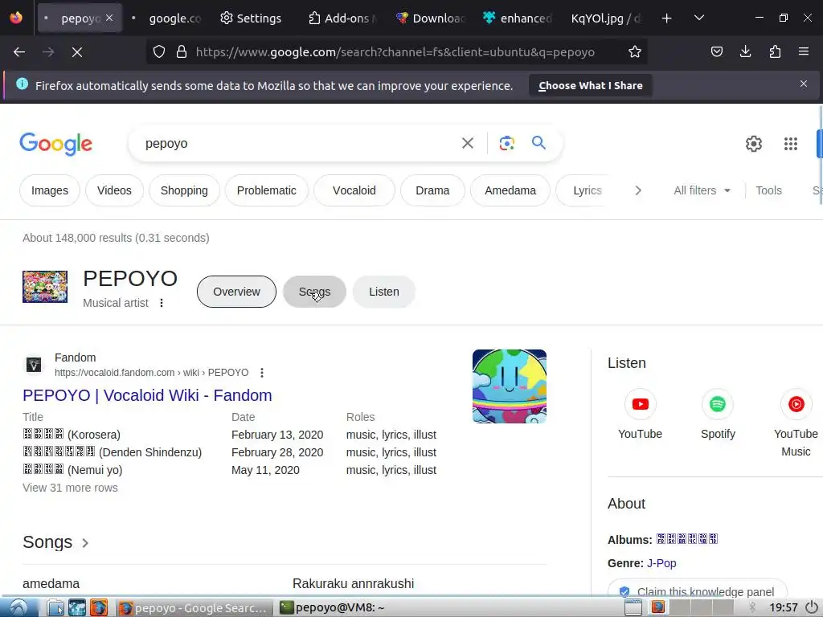
Task: Open more options beside Musical artist
Action: click(162, 303)
